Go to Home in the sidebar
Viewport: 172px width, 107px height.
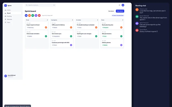point(13,10)
